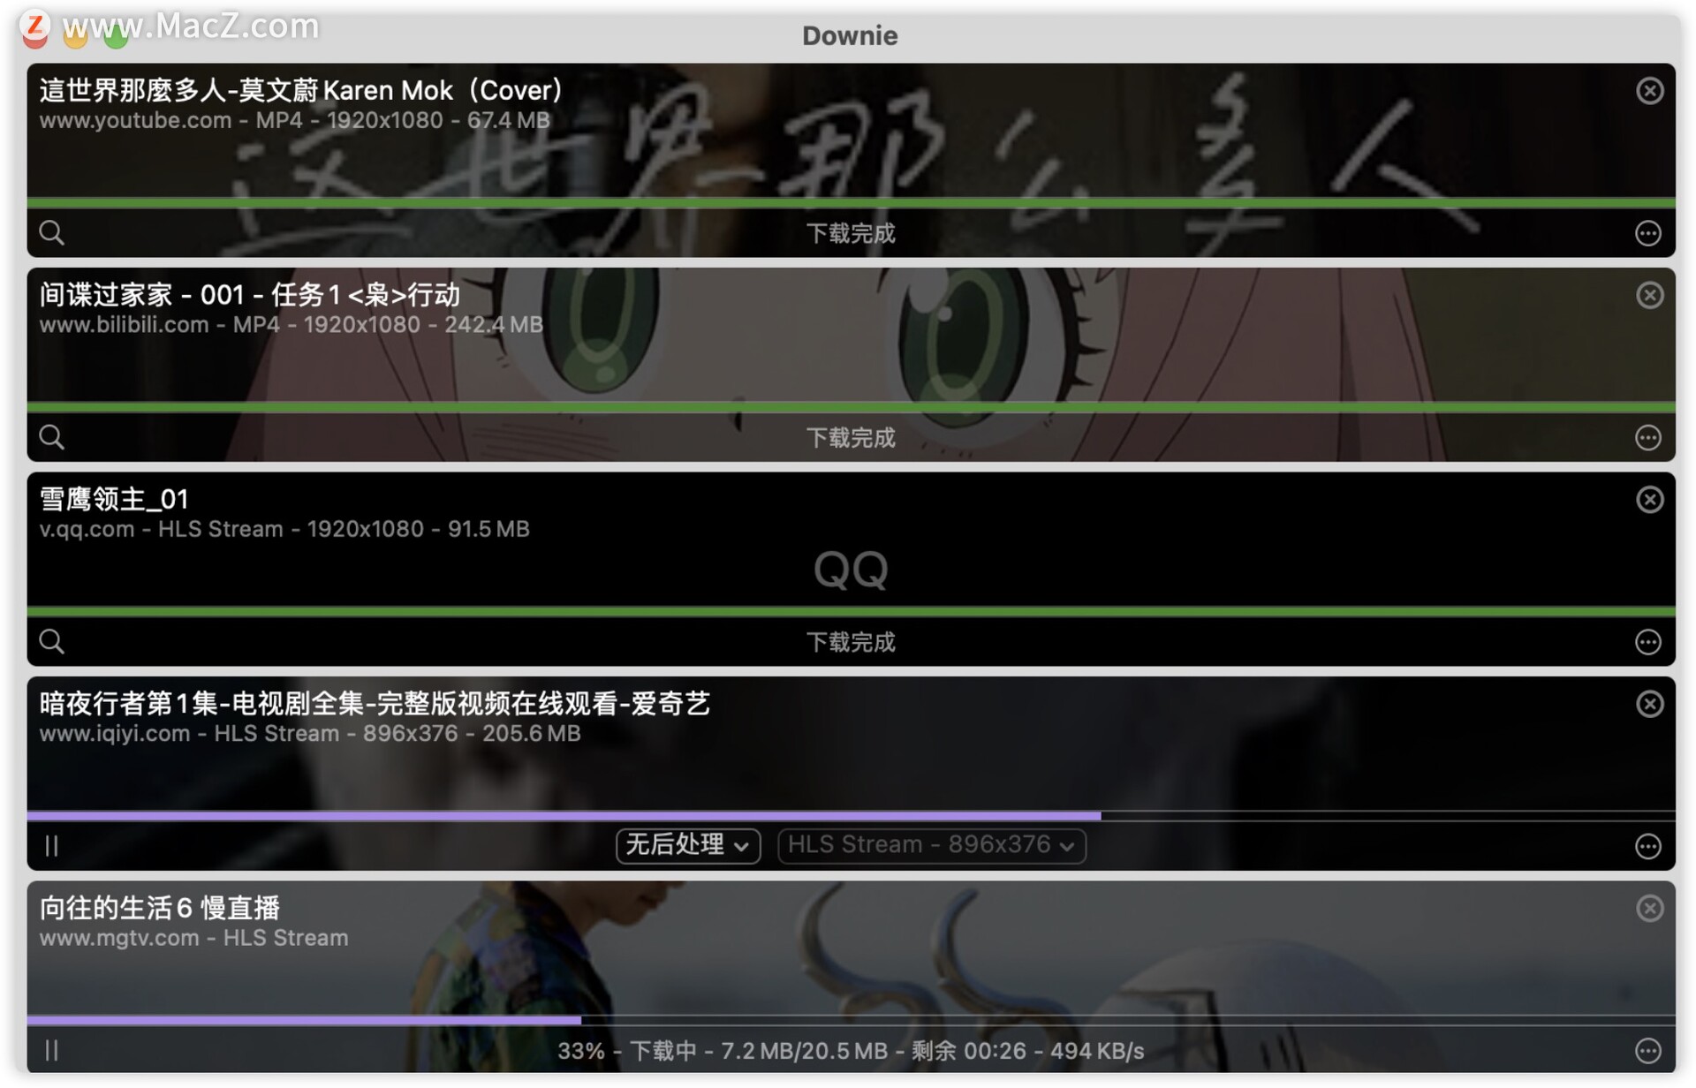Open more options for 雪鹰领主_01 download

tap(1648, 642)
